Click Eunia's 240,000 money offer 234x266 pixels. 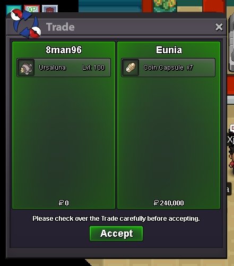point(169,203)
